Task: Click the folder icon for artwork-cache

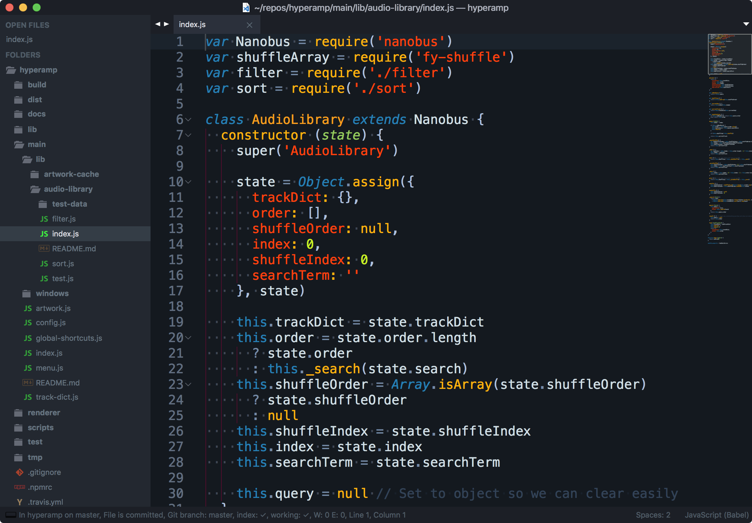Action: (34, 174)
